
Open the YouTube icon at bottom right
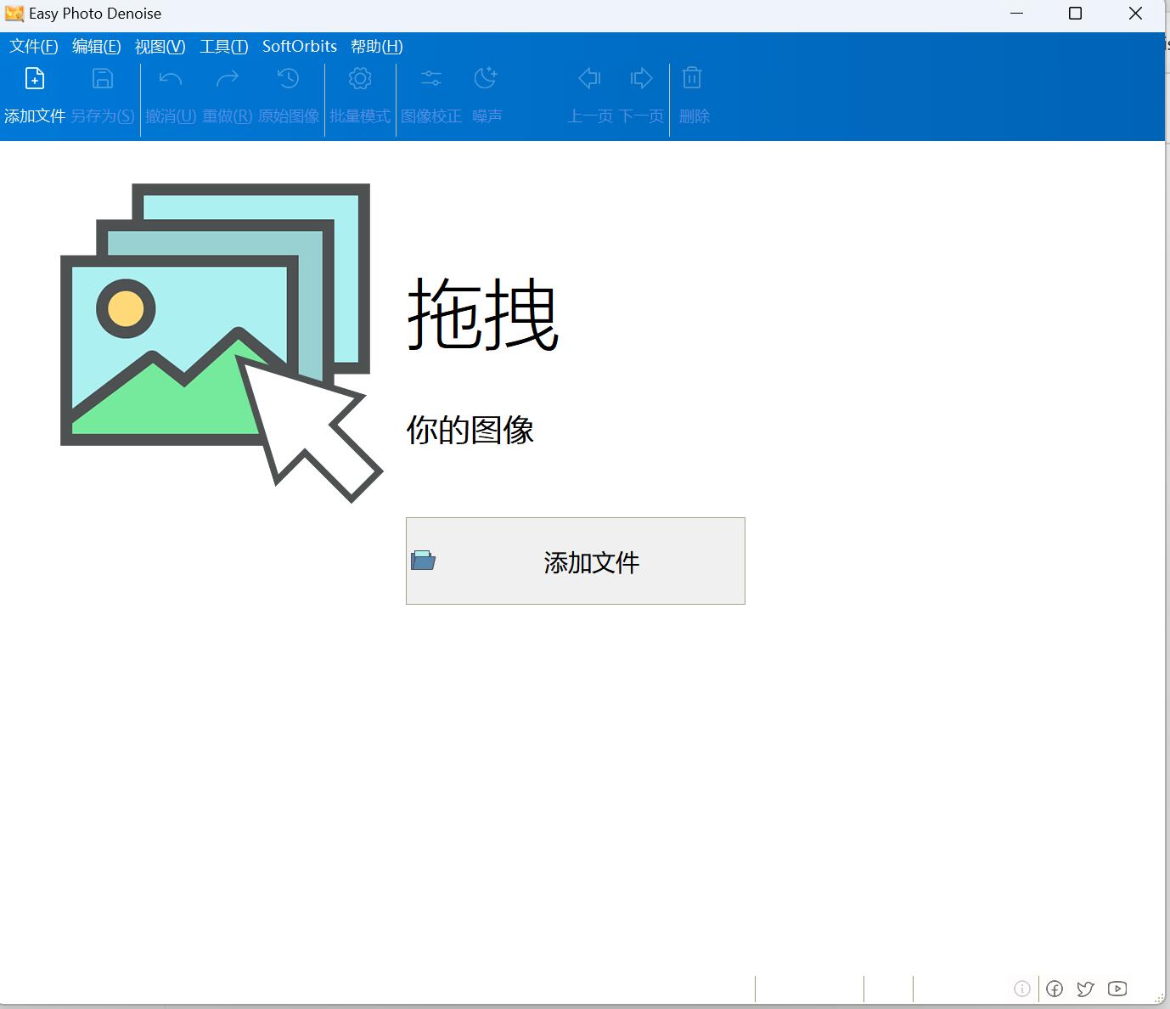1117,989
